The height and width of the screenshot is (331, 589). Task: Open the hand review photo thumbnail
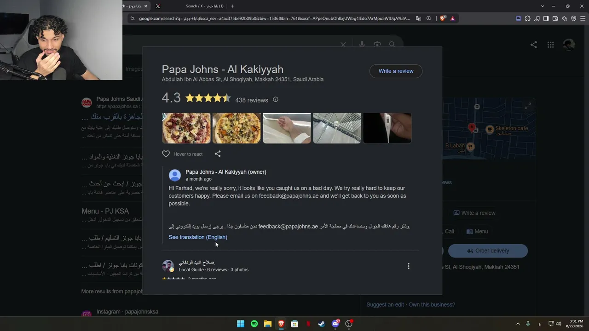(287, 128)
